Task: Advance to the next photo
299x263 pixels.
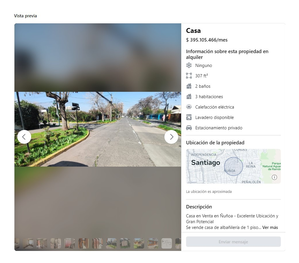Action: 171,137
